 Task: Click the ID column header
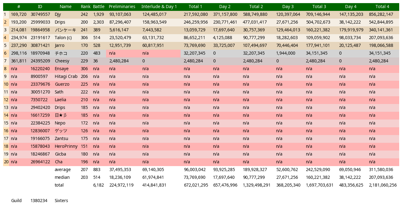coord(40,7)
